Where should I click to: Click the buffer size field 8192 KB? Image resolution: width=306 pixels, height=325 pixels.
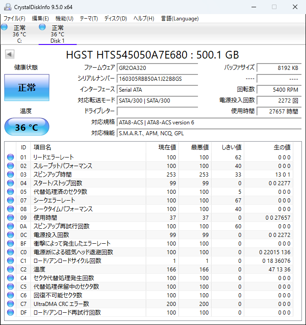pyautogui.click(x=279, y=68)
